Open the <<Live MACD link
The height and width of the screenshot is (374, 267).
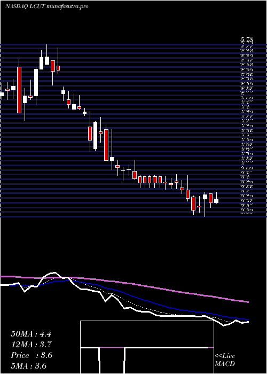pos(225,360)
